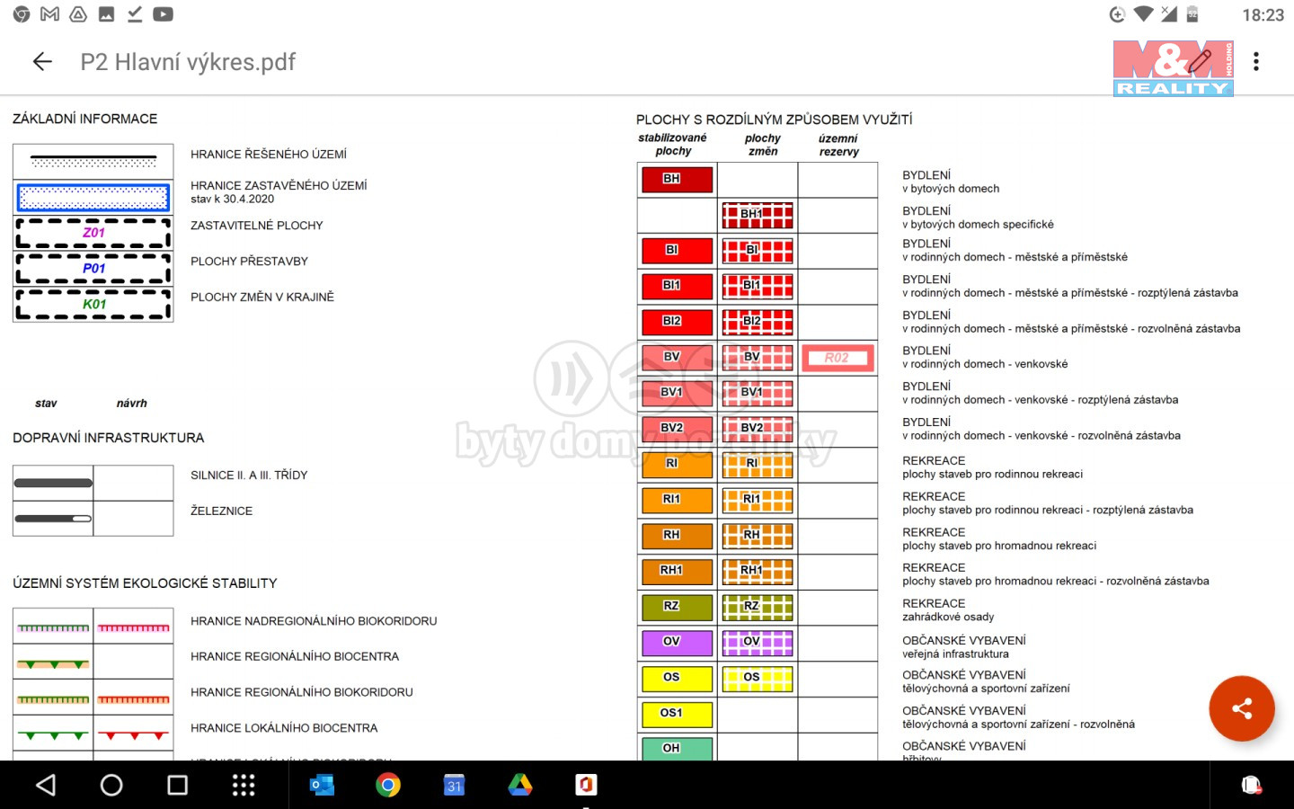1294x809 pixels.
Task: Tap the purple OV stabilized swatch
Action: click(677, 642)
